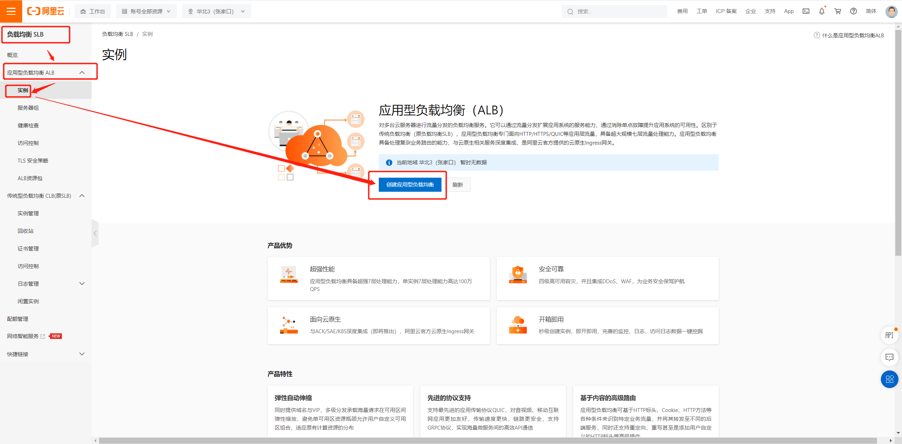
Task: Select Server Groups in the sidebar
Action: point(28,108)
